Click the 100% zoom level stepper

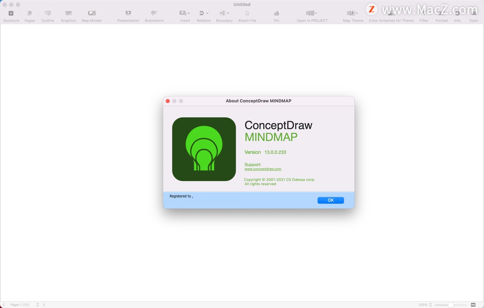click(430, 305)
